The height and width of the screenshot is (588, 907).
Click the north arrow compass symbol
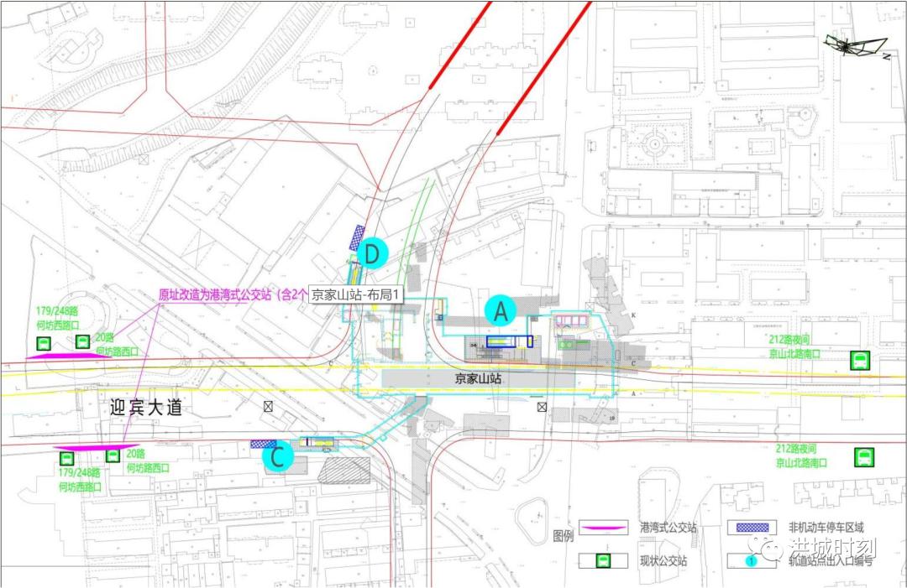coord(856,46)
